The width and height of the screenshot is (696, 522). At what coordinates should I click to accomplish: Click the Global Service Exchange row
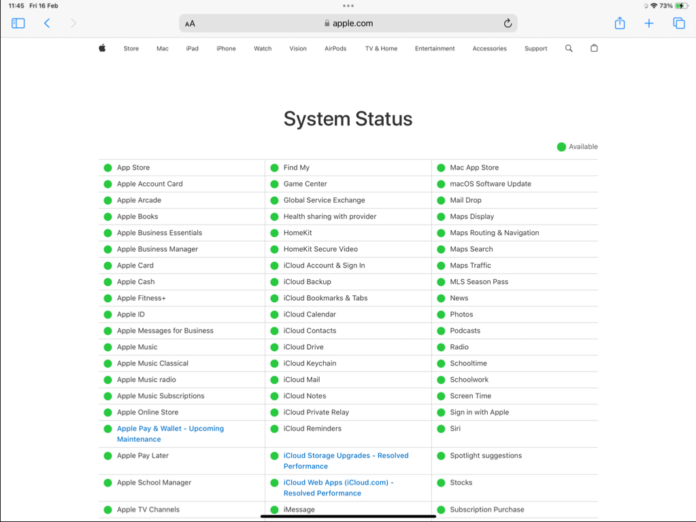coord(348,200)
